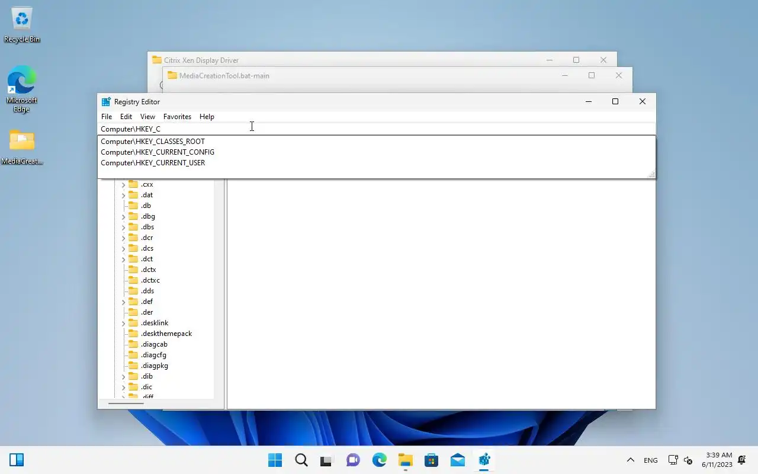
Task: Open Microsoft Store from taskbar
Action: [431, 460]
